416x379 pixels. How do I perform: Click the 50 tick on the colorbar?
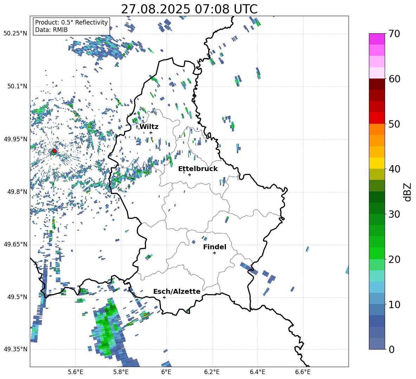coord(394,124)
